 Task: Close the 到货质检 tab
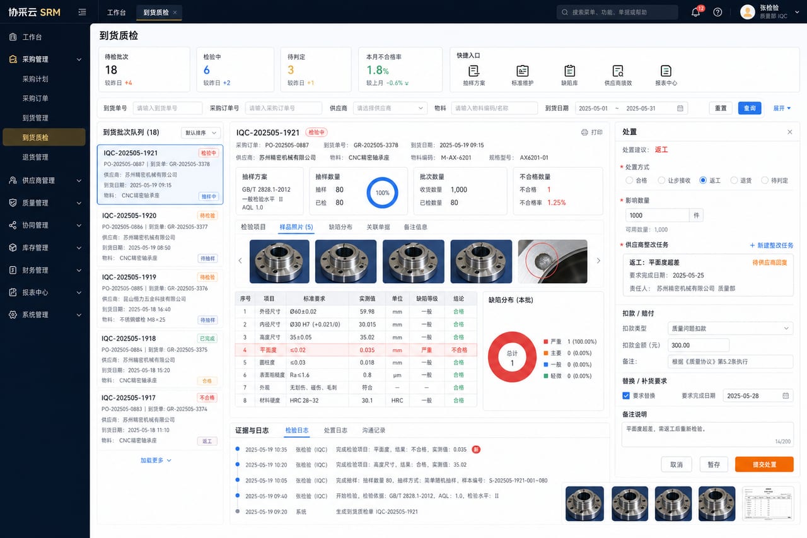pos(175,13)
